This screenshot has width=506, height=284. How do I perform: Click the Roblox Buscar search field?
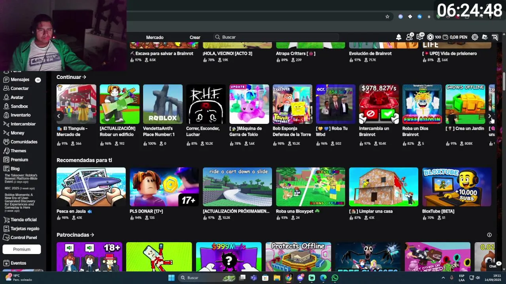click(x=276, y=37)
